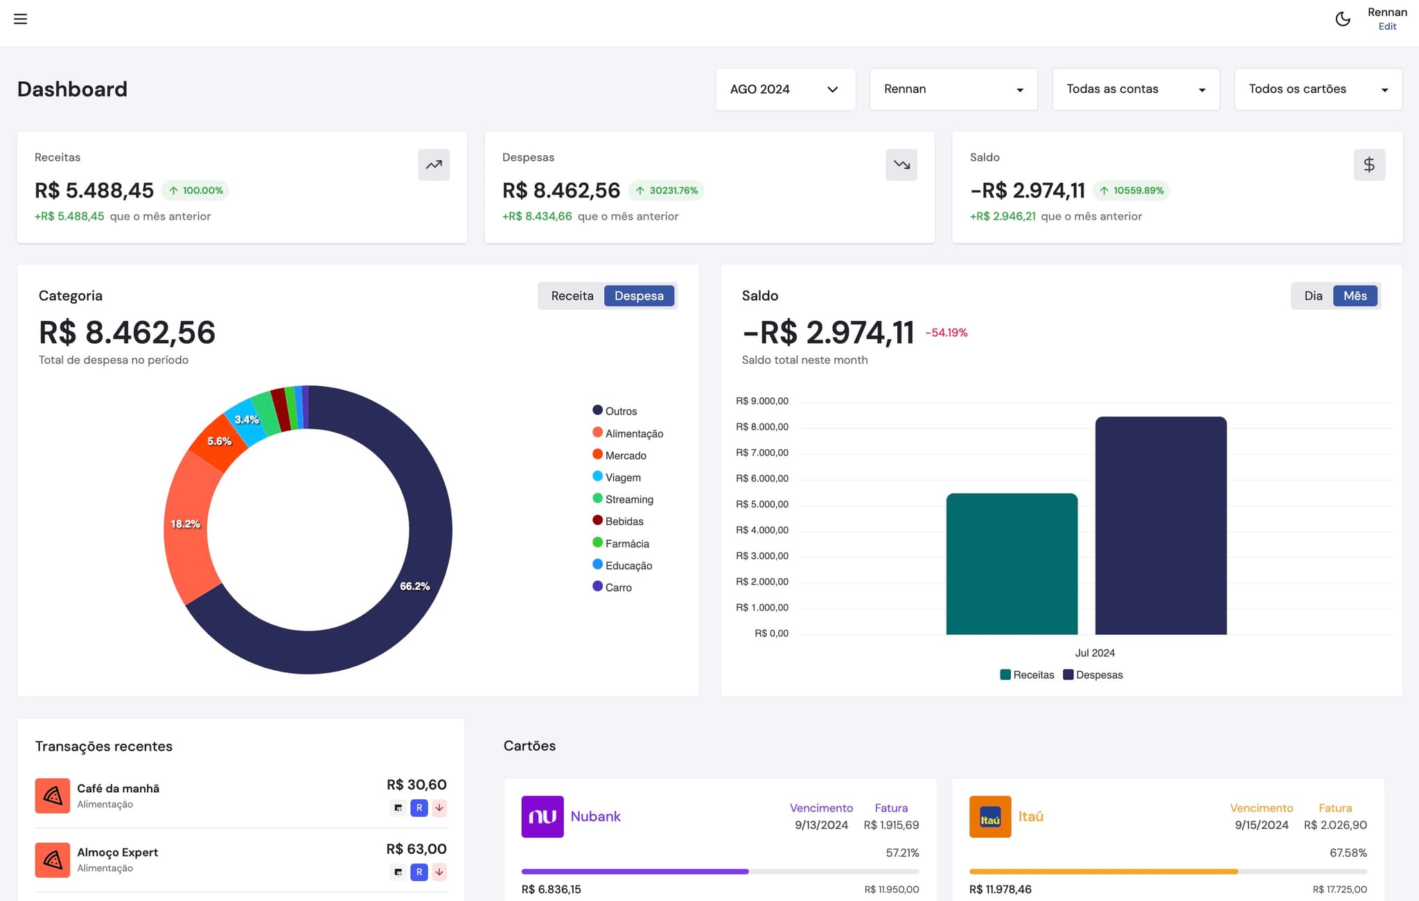Screen dimensions: 1419x901
Task: Click the Nubank card logo
Action: click(543, 816)
